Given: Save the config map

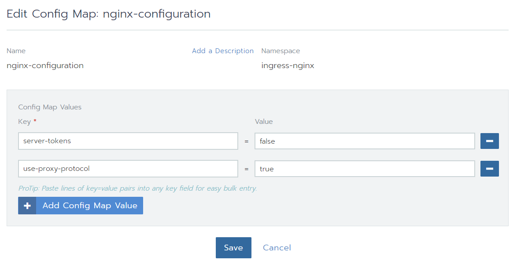Looking at the screenshot, I should (233, 248).
